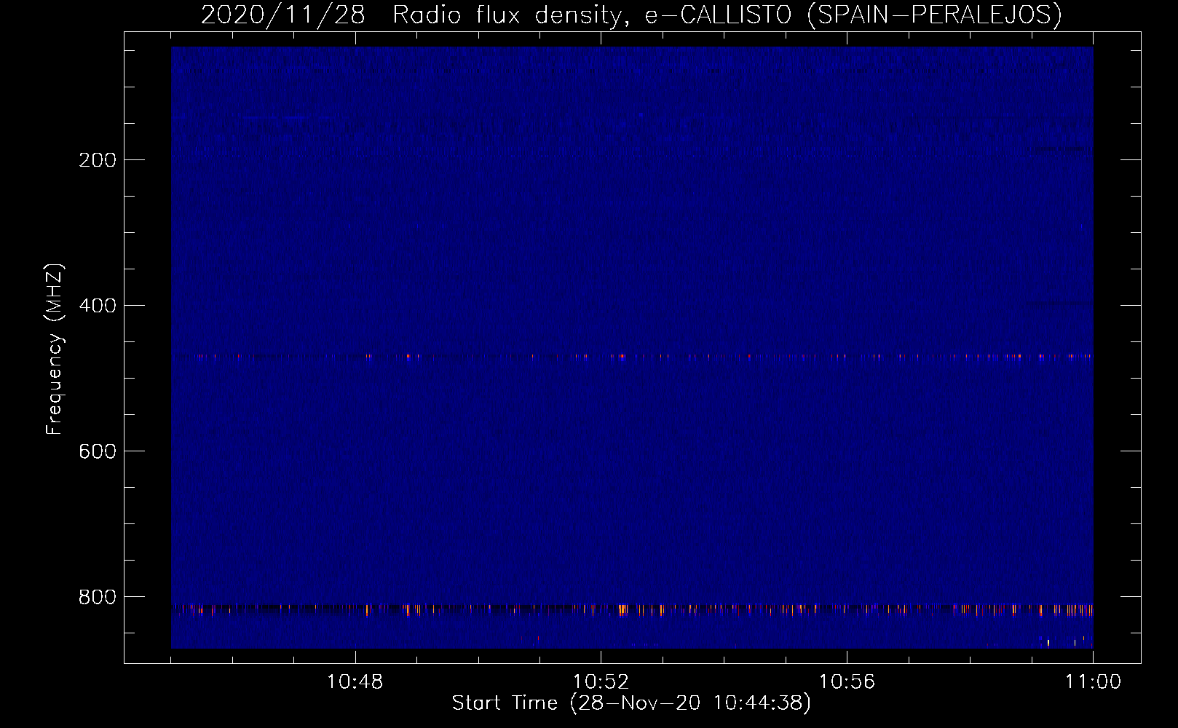
Task: Select the 11:00 time tick label
Action: [x=1093, y=682]
